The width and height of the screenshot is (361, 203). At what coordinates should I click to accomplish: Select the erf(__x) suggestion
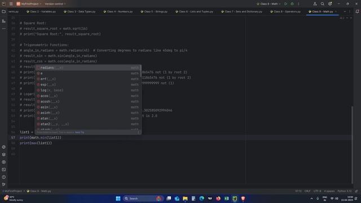88,79
